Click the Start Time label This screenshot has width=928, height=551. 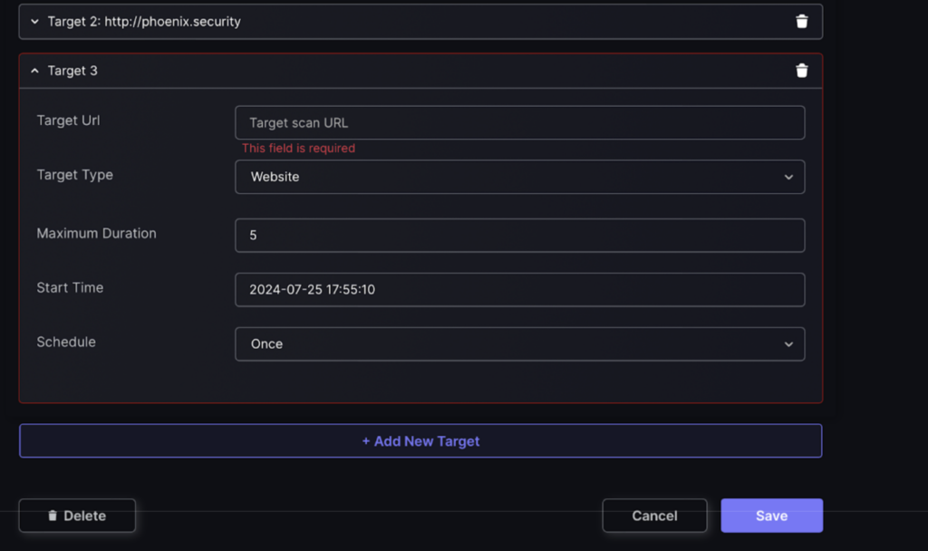coord(70,287)
